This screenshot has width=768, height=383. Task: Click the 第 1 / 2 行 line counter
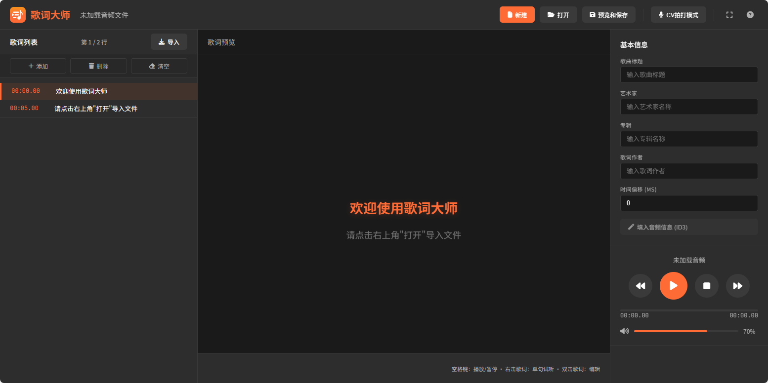94,42
